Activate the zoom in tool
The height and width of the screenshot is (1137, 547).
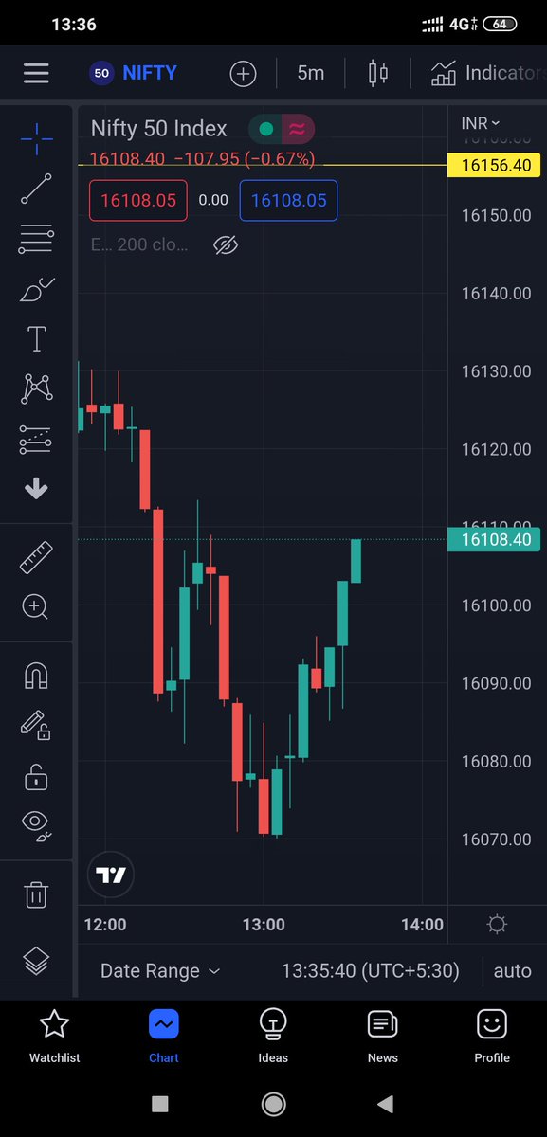[36, 606]
